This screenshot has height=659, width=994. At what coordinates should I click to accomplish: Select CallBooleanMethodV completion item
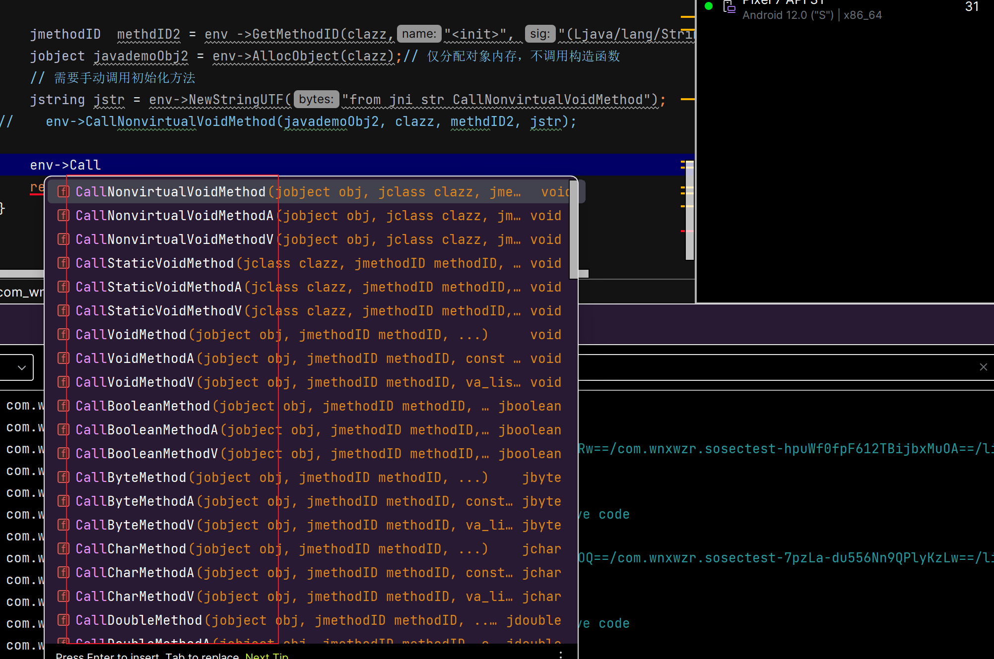pos(311,454)
